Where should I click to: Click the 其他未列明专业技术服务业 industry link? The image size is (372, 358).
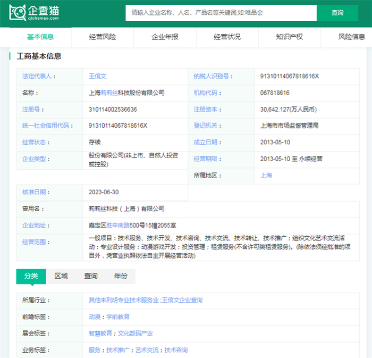click(123, 300)
